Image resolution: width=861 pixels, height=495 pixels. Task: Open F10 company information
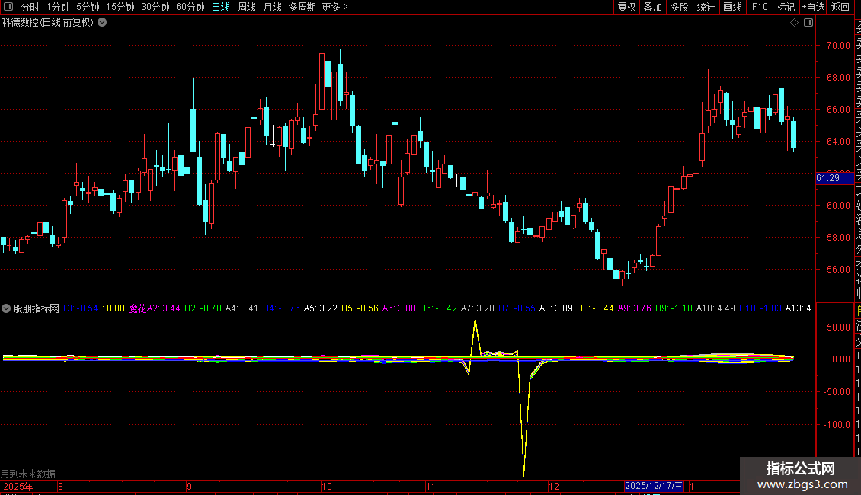point(760,7)
